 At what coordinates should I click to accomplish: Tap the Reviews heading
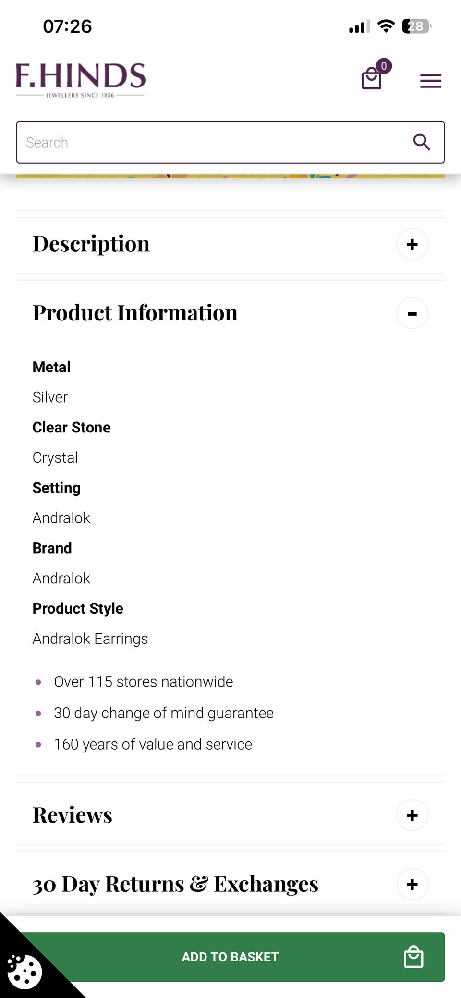point(73,815)
